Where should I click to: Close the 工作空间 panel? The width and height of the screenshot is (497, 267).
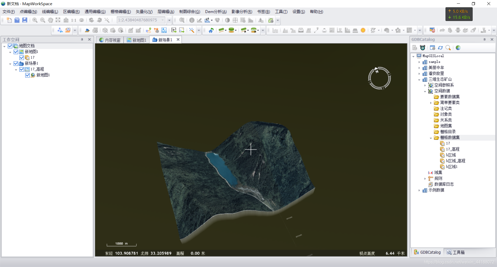[90, 39]
